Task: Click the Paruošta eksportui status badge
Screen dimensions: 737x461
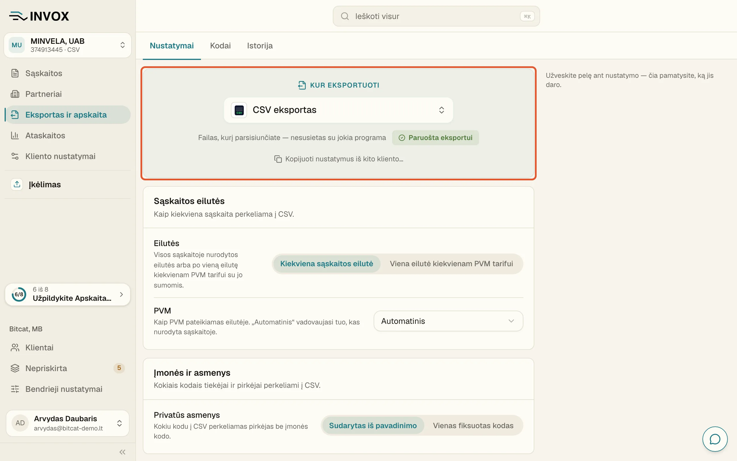Action: pos(436,137)
